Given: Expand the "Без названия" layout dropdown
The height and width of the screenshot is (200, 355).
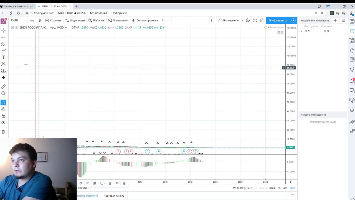Looking at the screenshot, I should (x=231, y=20).
